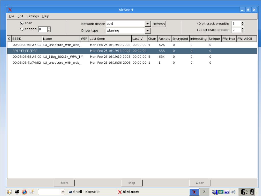Screen dimensions: 261x196
Task: Click the PW: ASCII column header
Action: pyautogui.click(x=246, y=39)
